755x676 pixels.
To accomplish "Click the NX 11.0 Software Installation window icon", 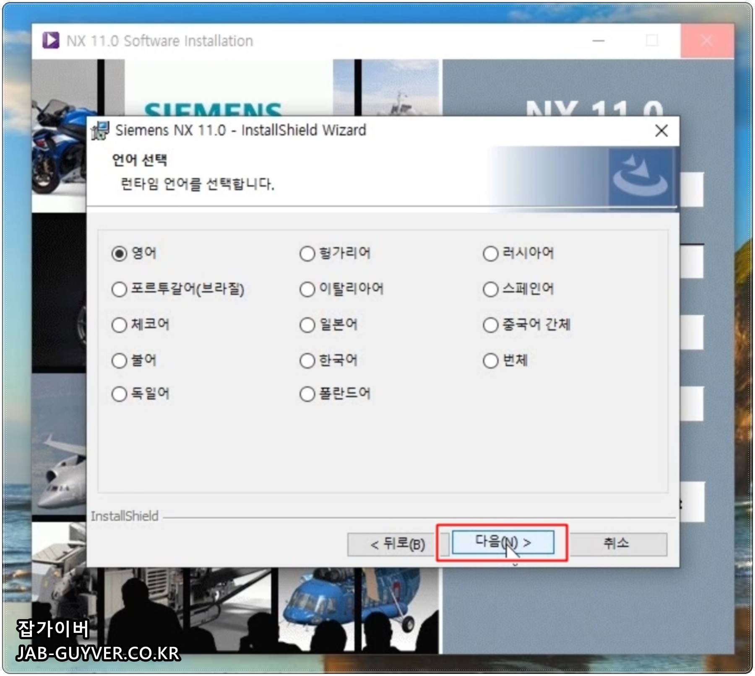I will 51,41.
